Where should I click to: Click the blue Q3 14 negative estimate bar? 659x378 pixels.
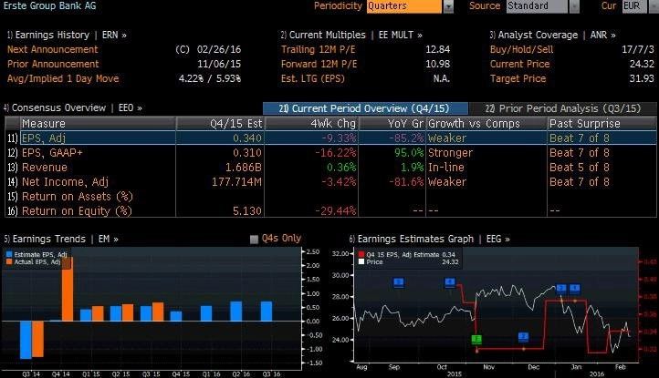[26, 340]
